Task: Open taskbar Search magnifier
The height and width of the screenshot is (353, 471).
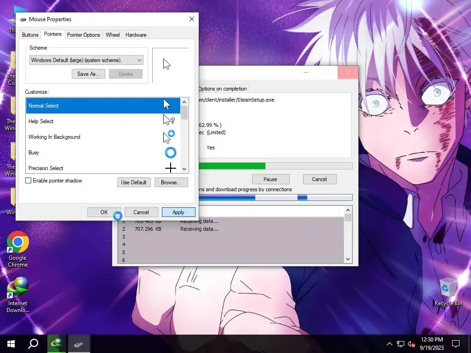Action: point(33,344)
